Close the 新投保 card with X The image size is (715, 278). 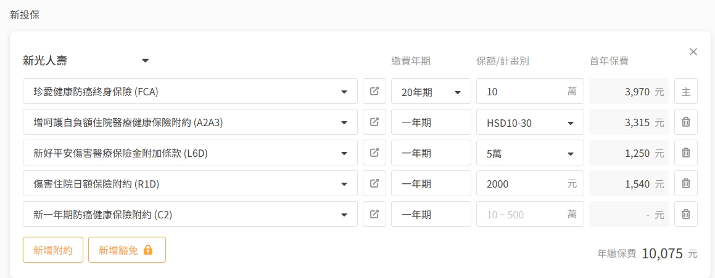coord(693,52)
